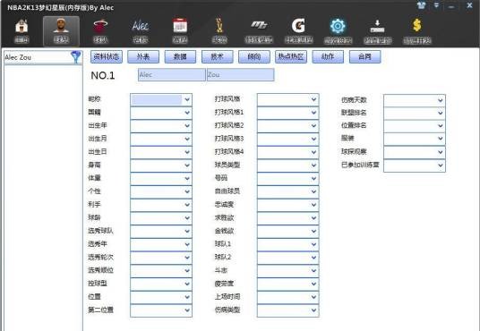Switch to the 动作 tab
Image resolution: width=480 pixels, height=331 pixels.
(328, 57)
